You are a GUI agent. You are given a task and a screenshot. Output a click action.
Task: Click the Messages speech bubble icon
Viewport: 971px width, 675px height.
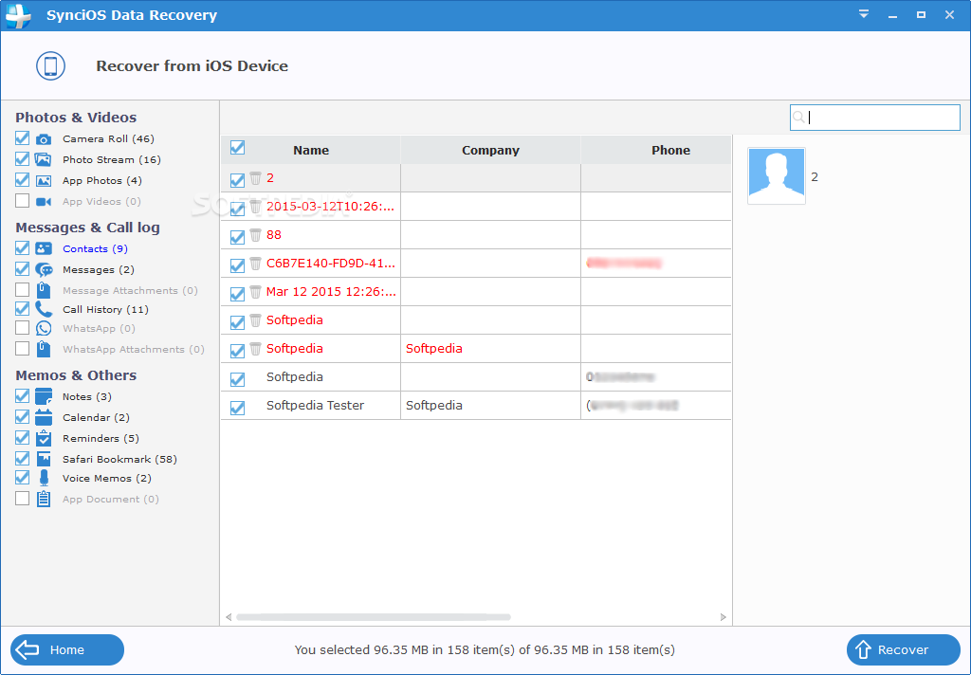pyautogui.click(x=44, y=269)
